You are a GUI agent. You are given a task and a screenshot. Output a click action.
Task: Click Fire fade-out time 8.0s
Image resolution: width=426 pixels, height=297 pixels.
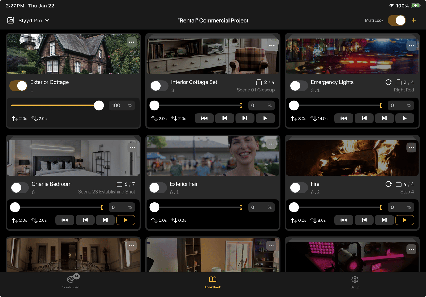click(x=318, y=220)
